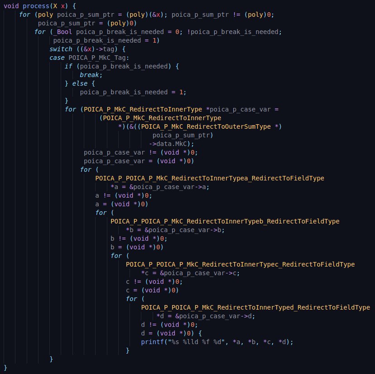Click the '((&x)->tag)' switch expression
Screen dimensions: 375x374
pyautogui.click(x=97, y=49)
